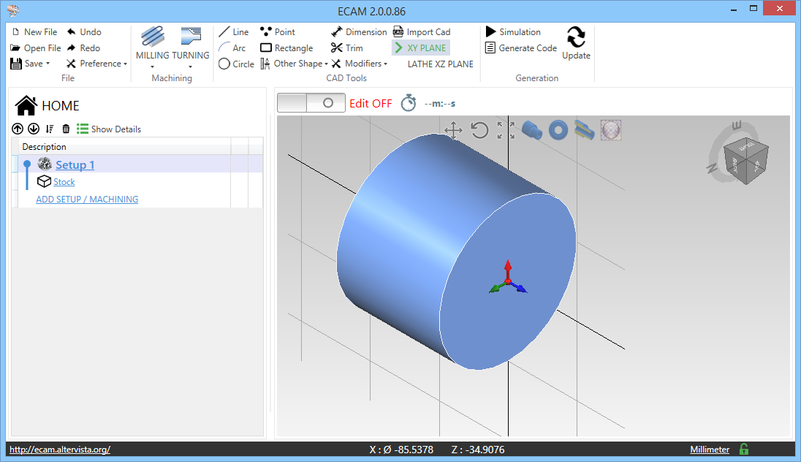Image resolution: width=801 pixels, height=462 pixels.
Task: Go to HOME in the side panel
Action: 47,106
